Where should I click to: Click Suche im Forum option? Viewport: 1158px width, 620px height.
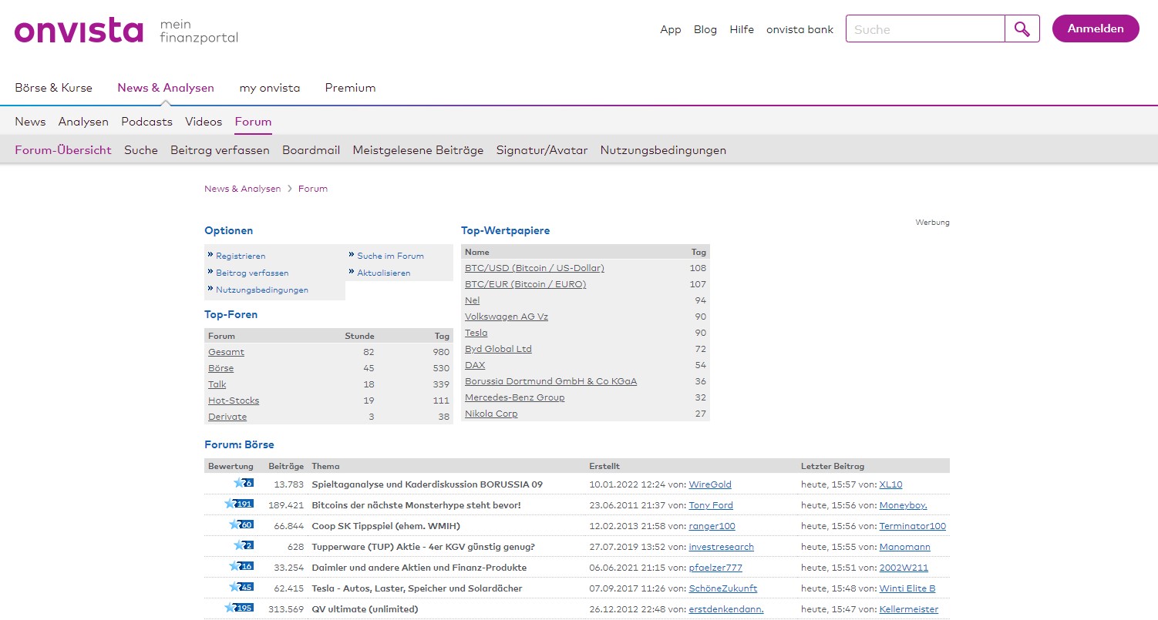[390, 256]
